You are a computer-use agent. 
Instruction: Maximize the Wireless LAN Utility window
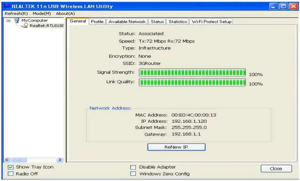coord(284,6)
